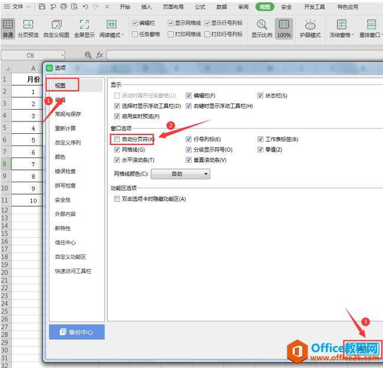Enable 阅读模式 reading mode

[111, 29]
